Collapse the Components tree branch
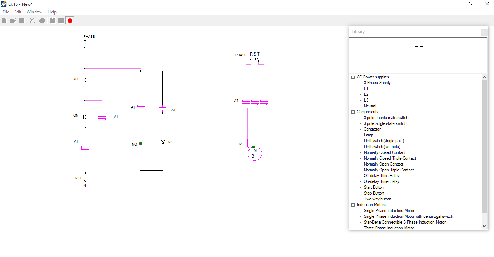The width and height of the screenshot is (494, 257). (353, 112)
